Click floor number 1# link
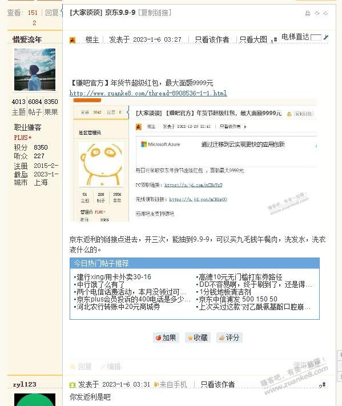The image size is (342, 406). [x=274, y=40]
